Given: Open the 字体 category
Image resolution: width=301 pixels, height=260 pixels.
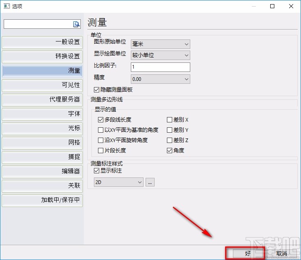Looking at the screenshot, I should 42,114.
